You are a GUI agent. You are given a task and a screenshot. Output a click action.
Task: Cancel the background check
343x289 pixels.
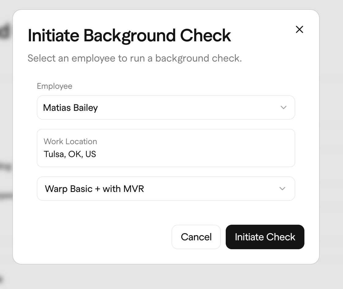[196, 237]
